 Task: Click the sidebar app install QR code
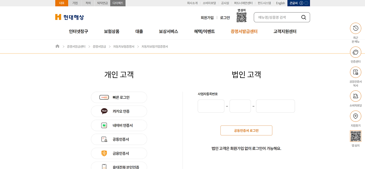356,136
